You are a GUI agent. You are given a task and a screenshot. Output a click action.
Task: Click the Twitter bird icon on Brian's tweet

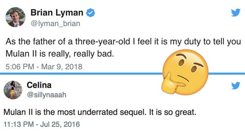click(x=236, y=12)
